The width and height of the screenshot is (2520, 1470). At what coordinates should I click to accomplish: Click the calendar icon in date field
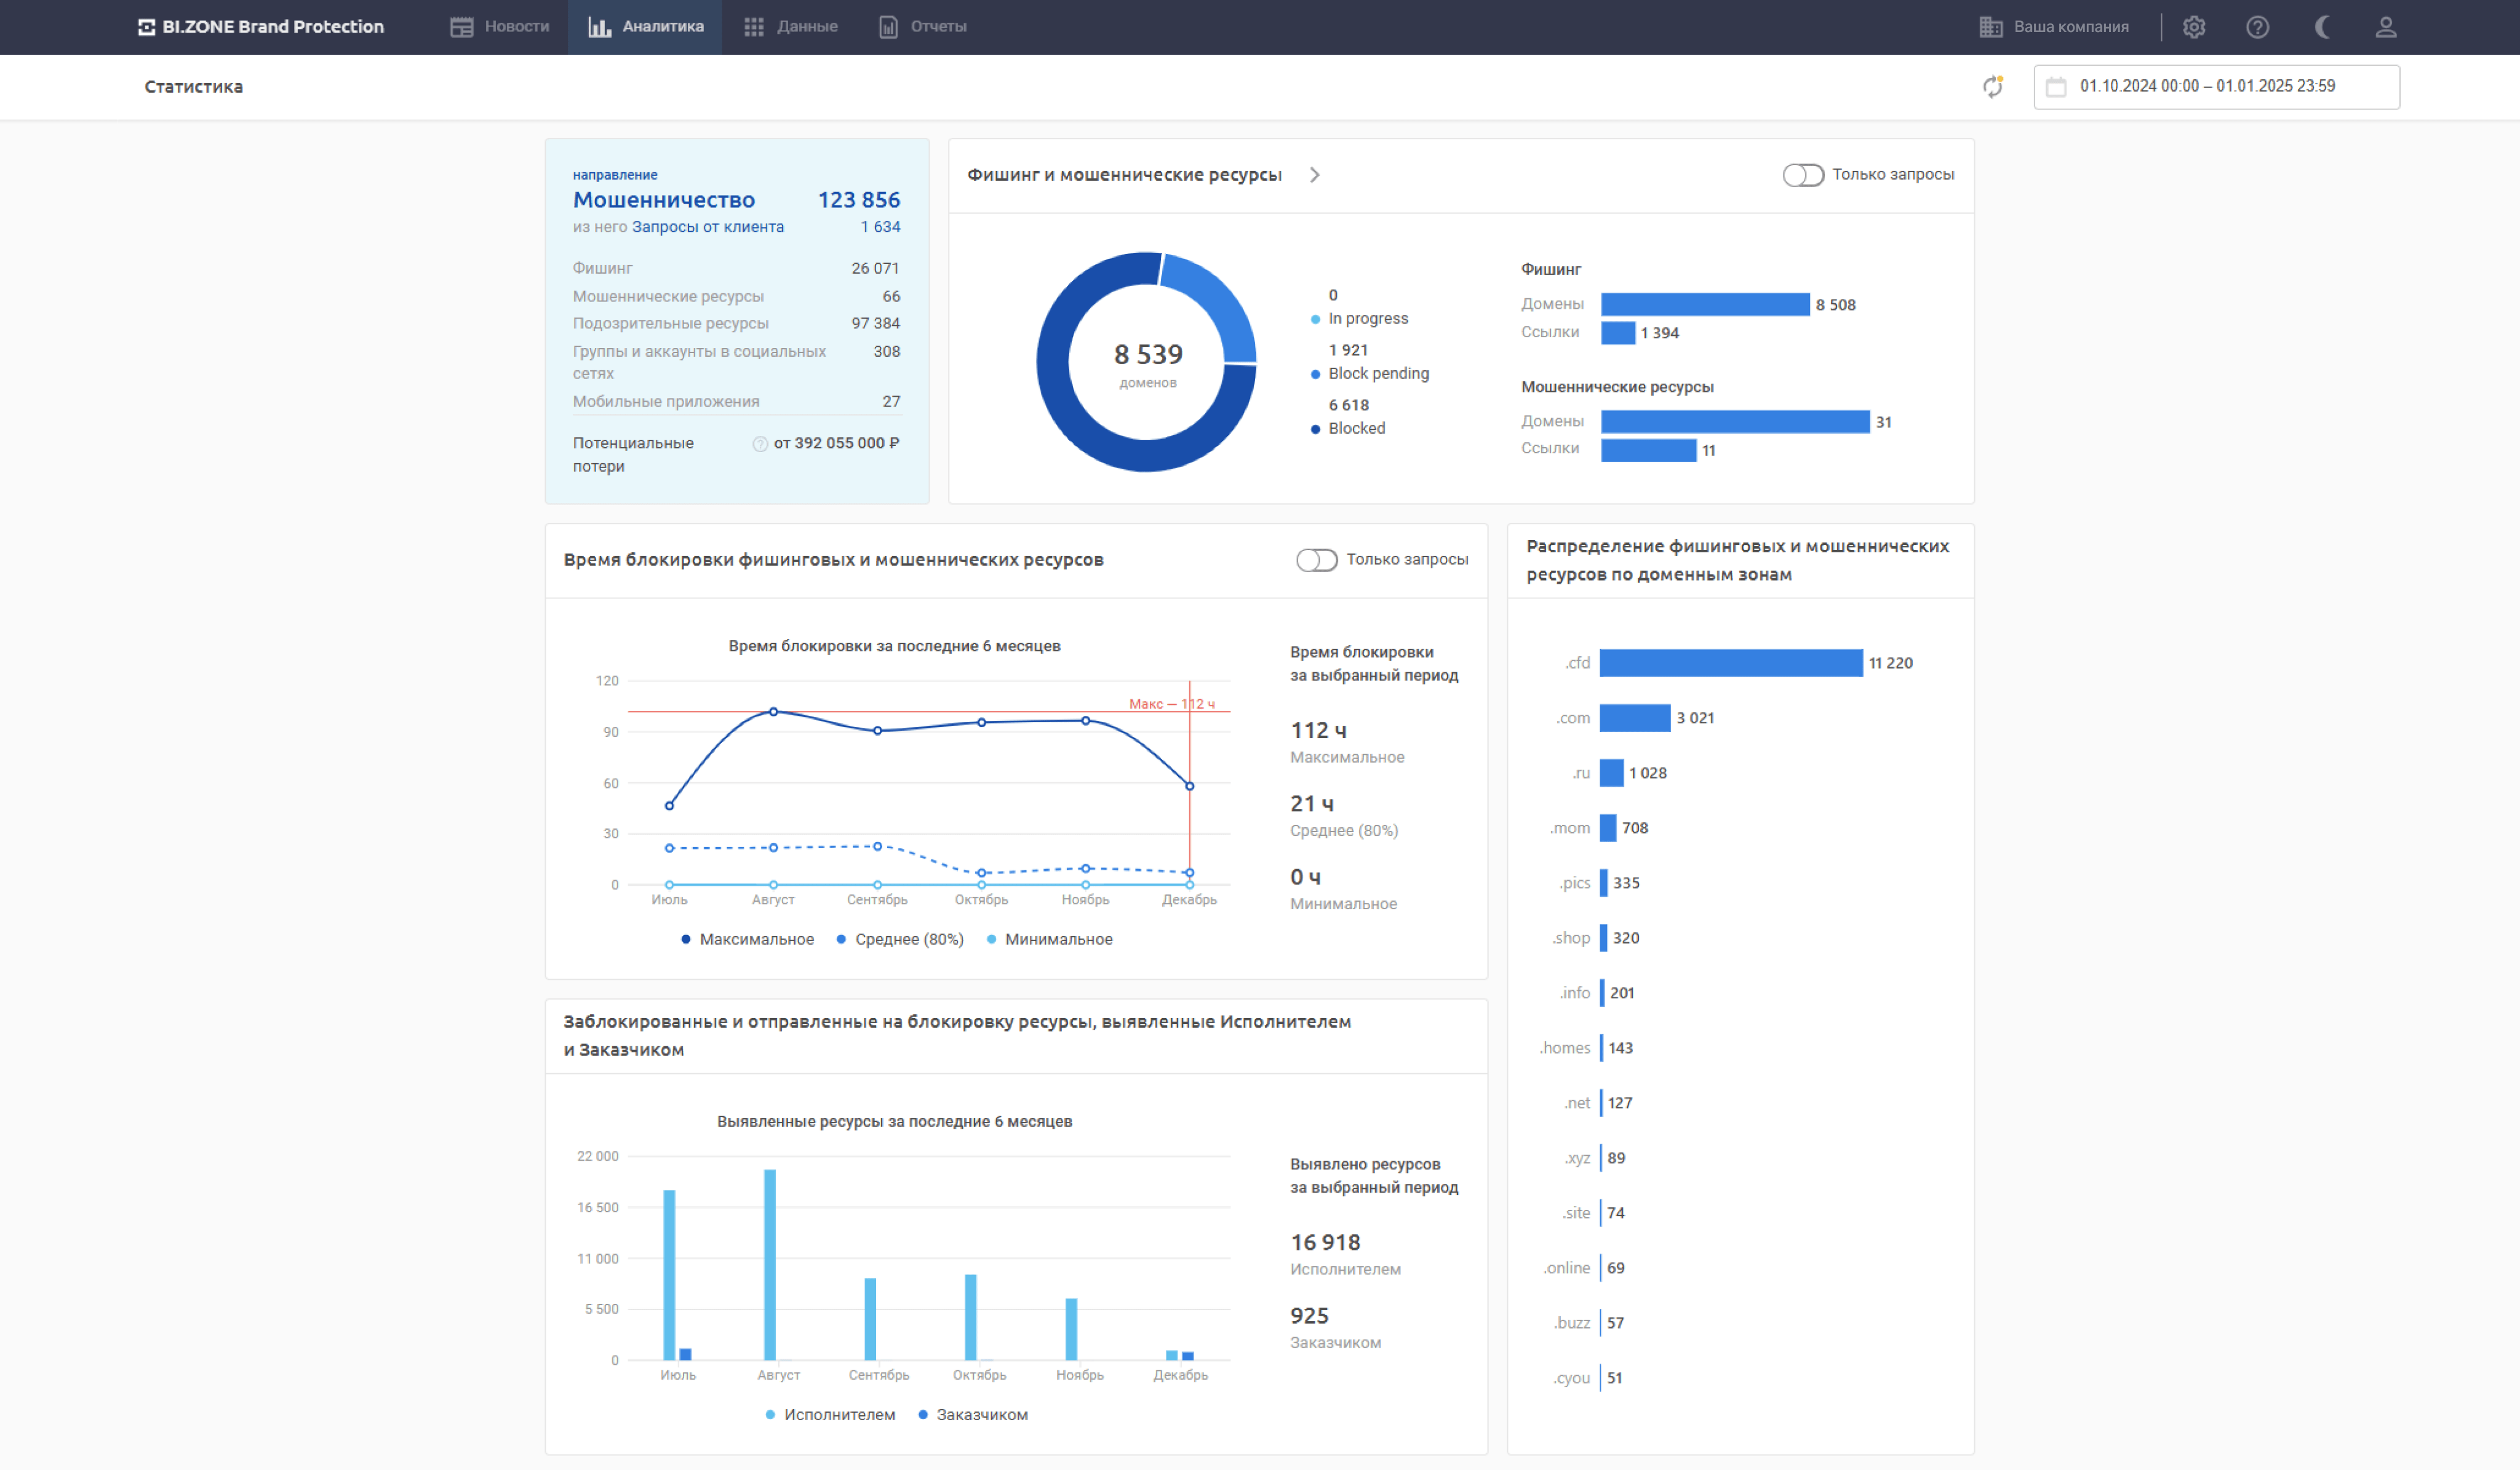pos(2056,87)
